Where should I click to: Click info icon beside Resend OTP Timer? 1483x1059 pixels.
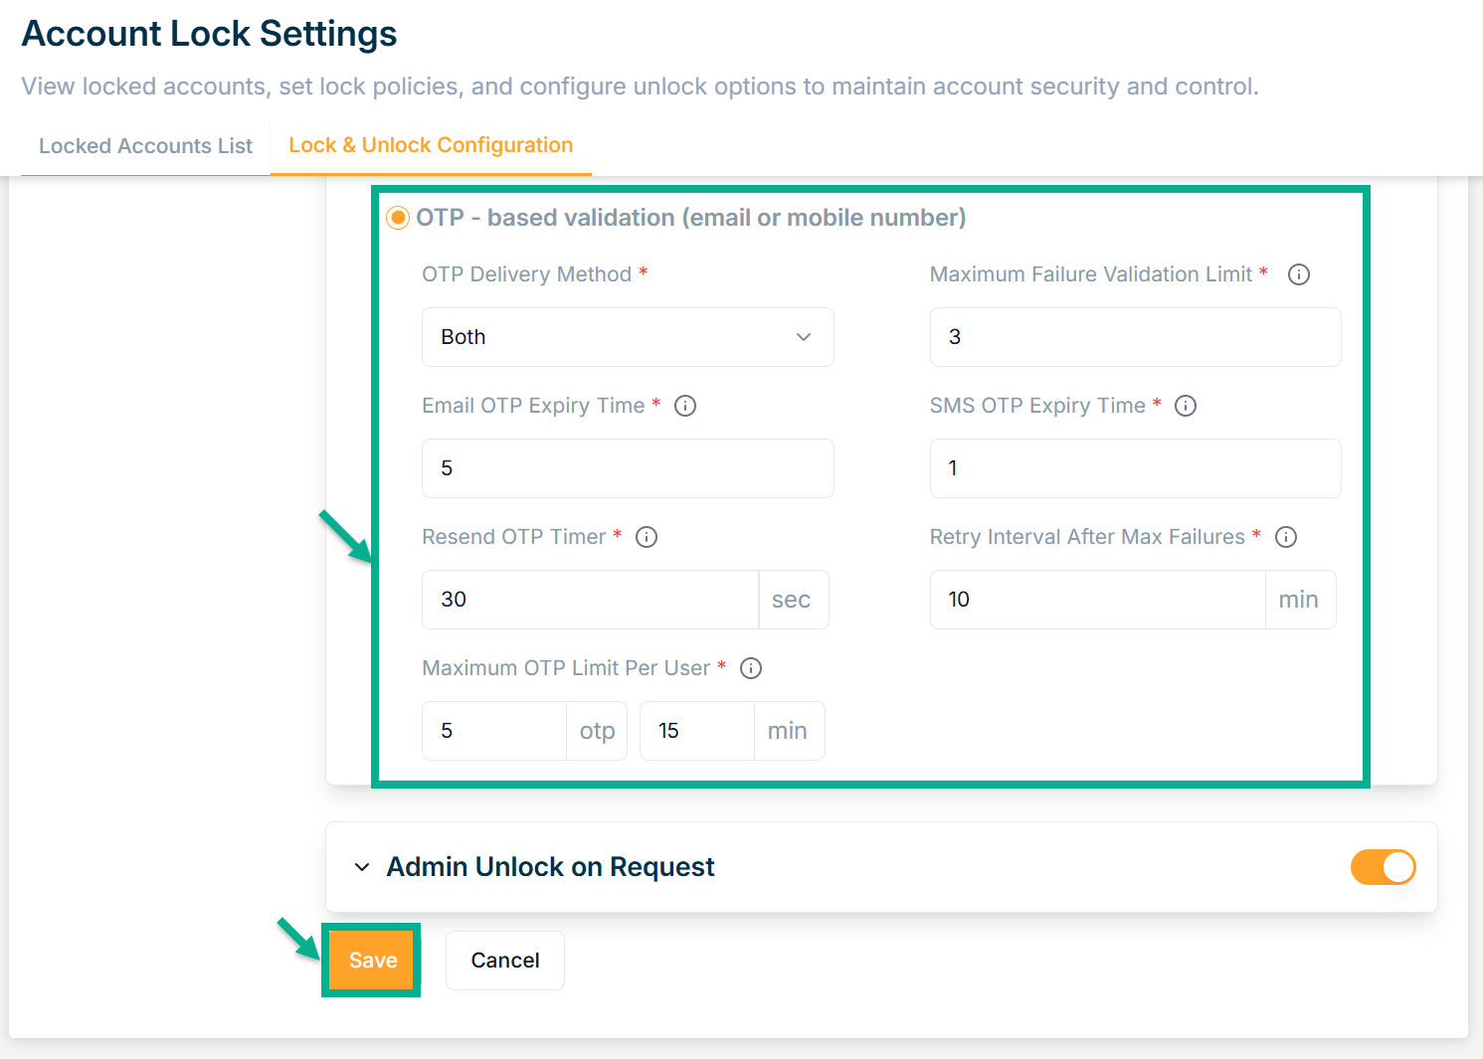tap(647, 537)
